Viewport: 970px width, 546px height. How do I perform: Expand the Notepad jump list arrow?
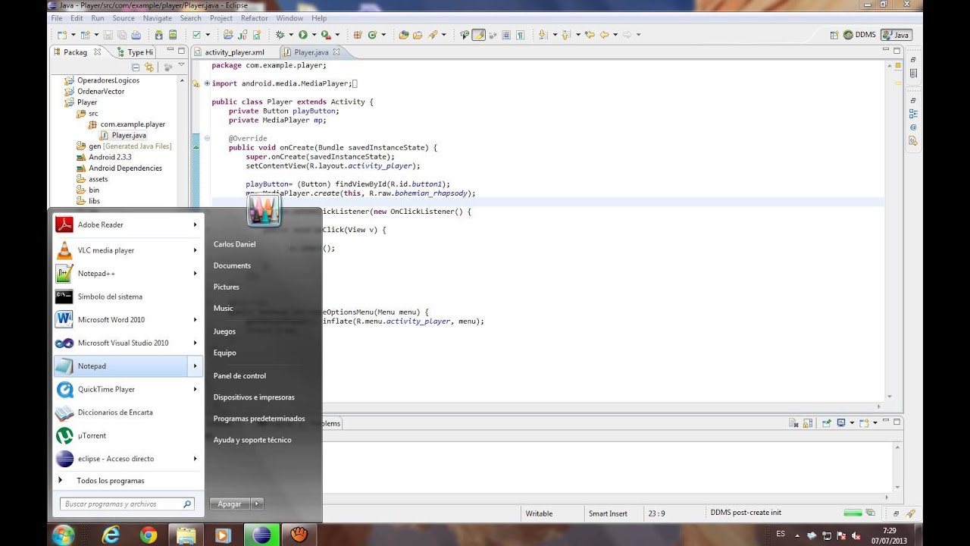pyautogui.click(x=195, y=366)
